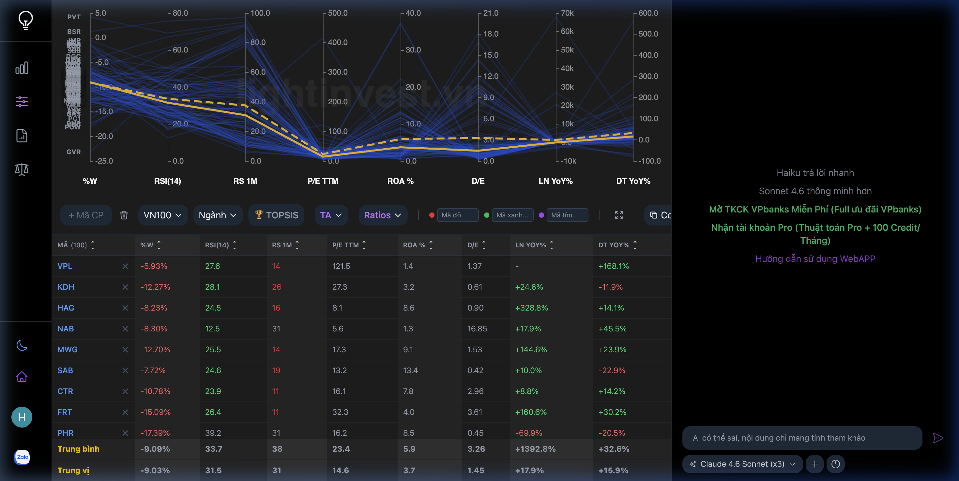The image size is (959, 481).
Task: Click the red Mã đỏ input field
Action: 457,215
